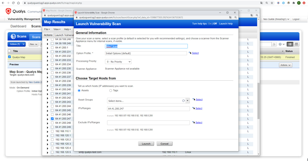Open green Chrome profile avatar
308x161 pixels.
click(x=299, y=3)
